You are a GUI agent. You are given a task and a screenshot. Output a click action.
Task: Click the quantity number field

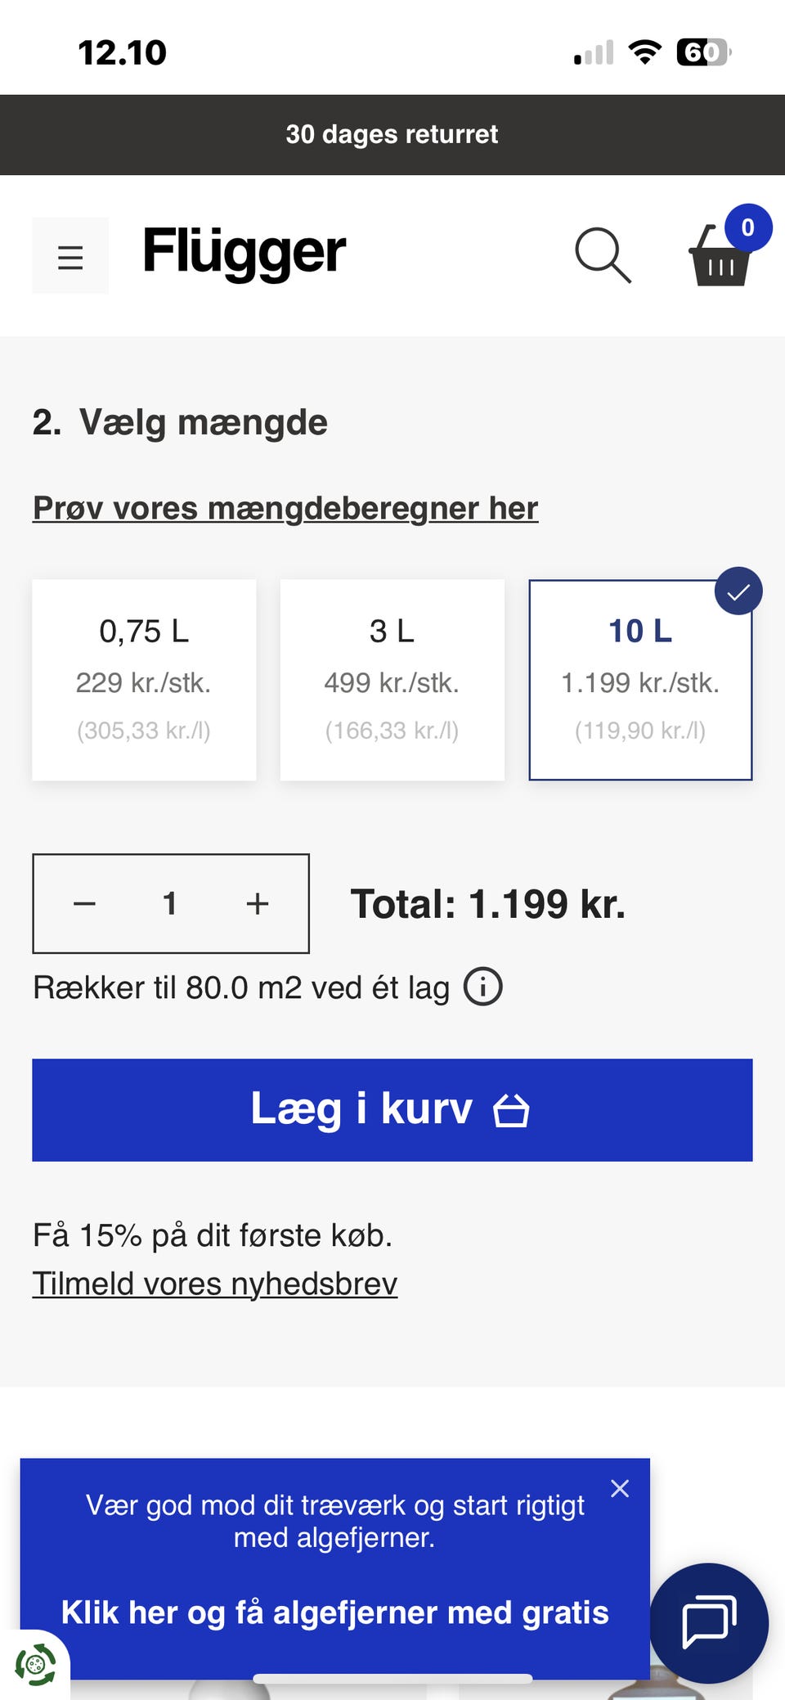point(170,904)
